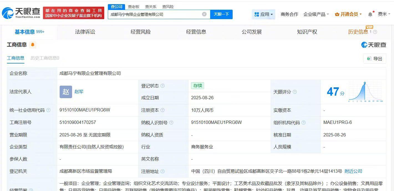Click the help icon beside 纳税人识别号

click(x=171, y=123)
